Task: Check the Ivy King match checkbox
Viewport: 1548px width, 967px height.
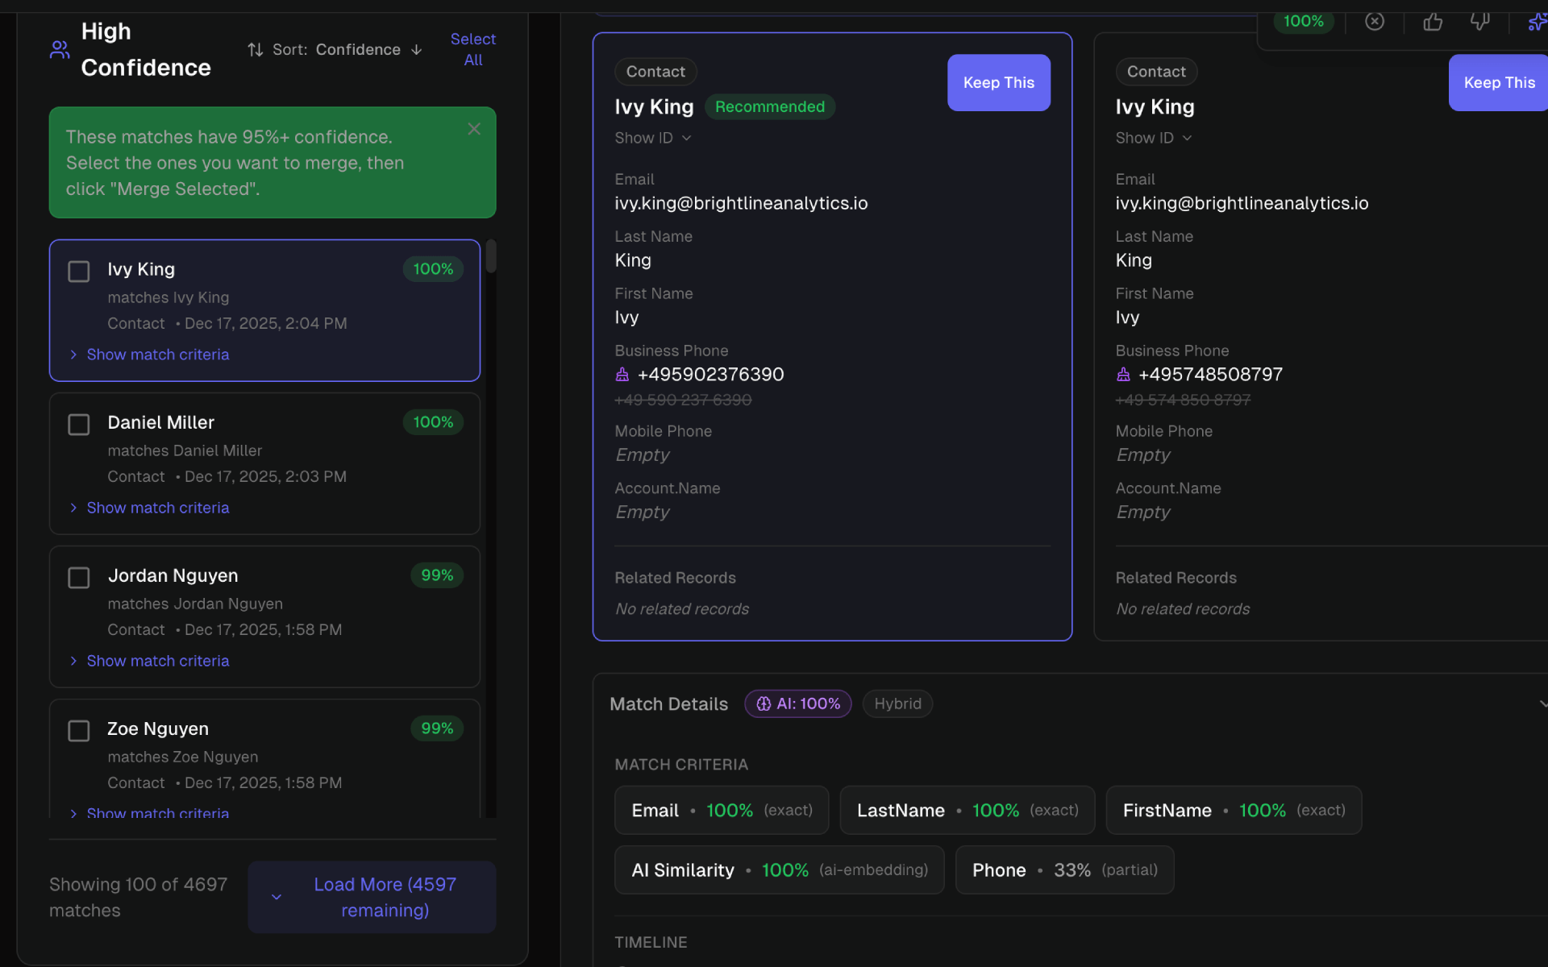Action: pos(78,271)
